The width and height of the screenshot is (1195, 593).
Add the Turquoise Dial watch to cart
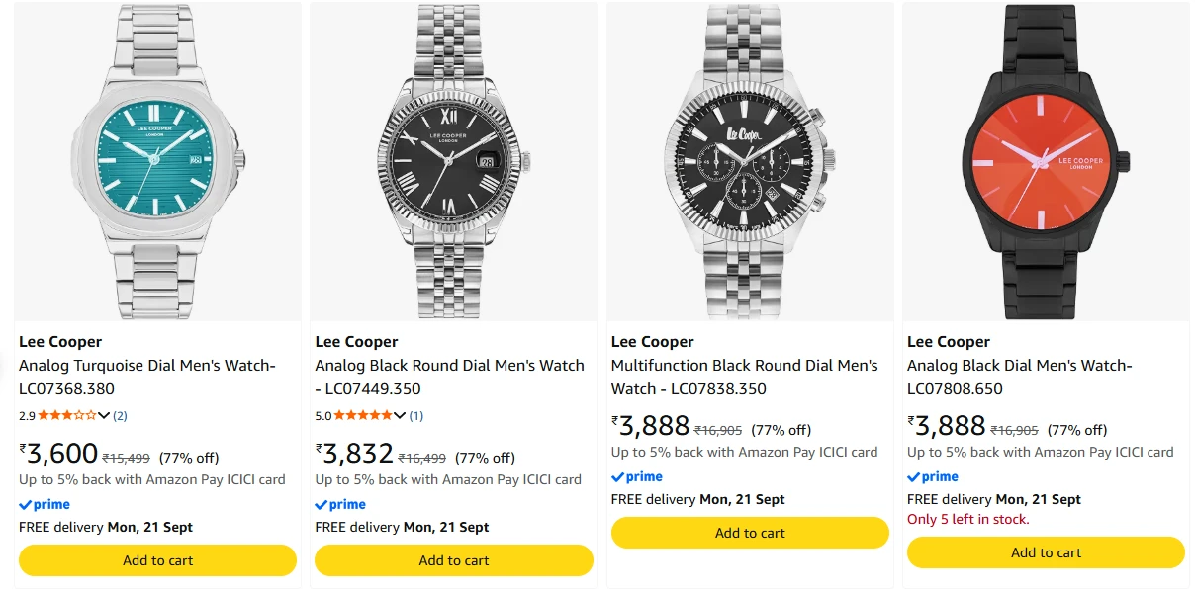point(157,560)
